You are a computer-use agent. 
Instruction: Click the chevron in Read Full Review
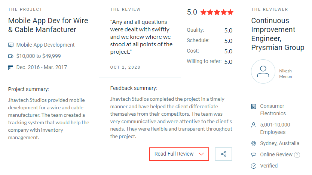tap(201, 154)
